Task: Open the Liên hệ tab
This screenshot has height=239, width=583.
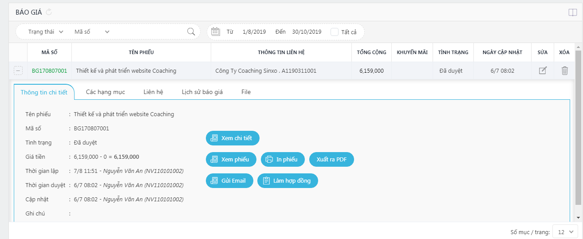Action: click(154, 92)
